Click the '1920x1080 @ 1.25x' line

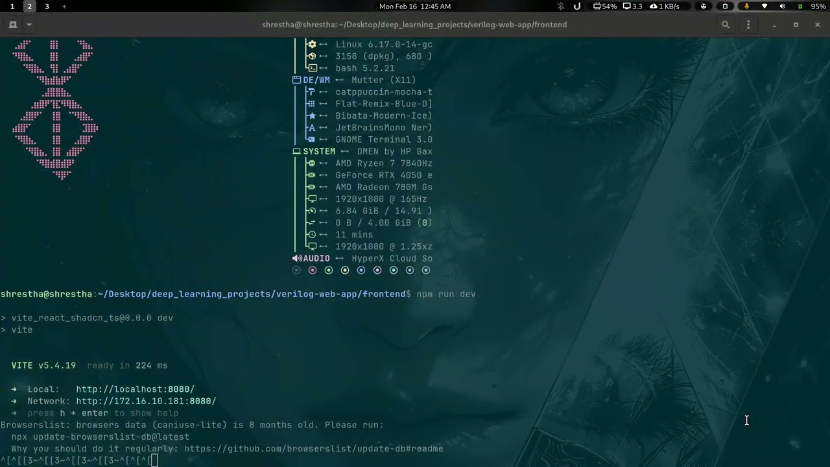(384, 247)
